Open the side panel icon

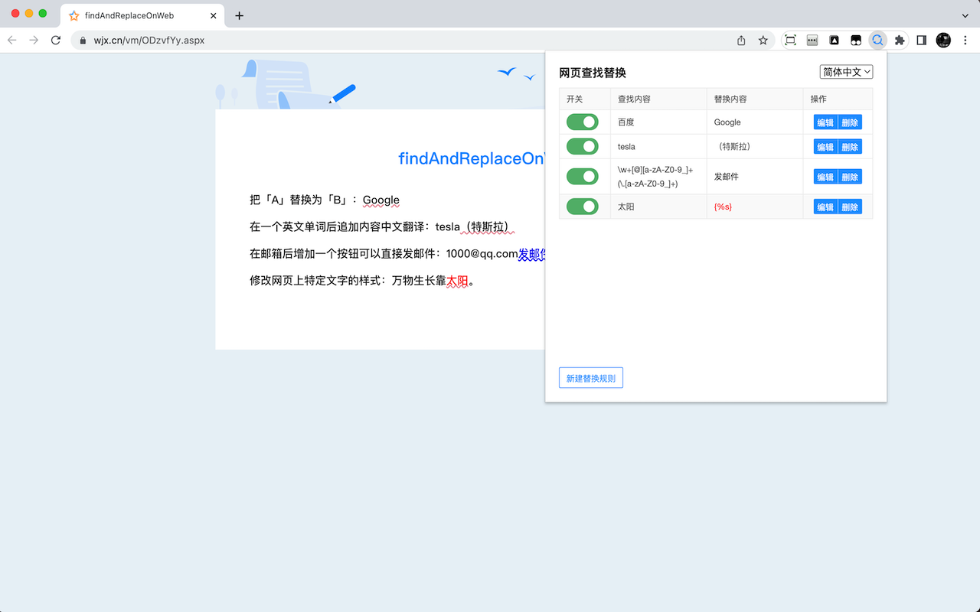pyautogui.click(x=921, y=40)
